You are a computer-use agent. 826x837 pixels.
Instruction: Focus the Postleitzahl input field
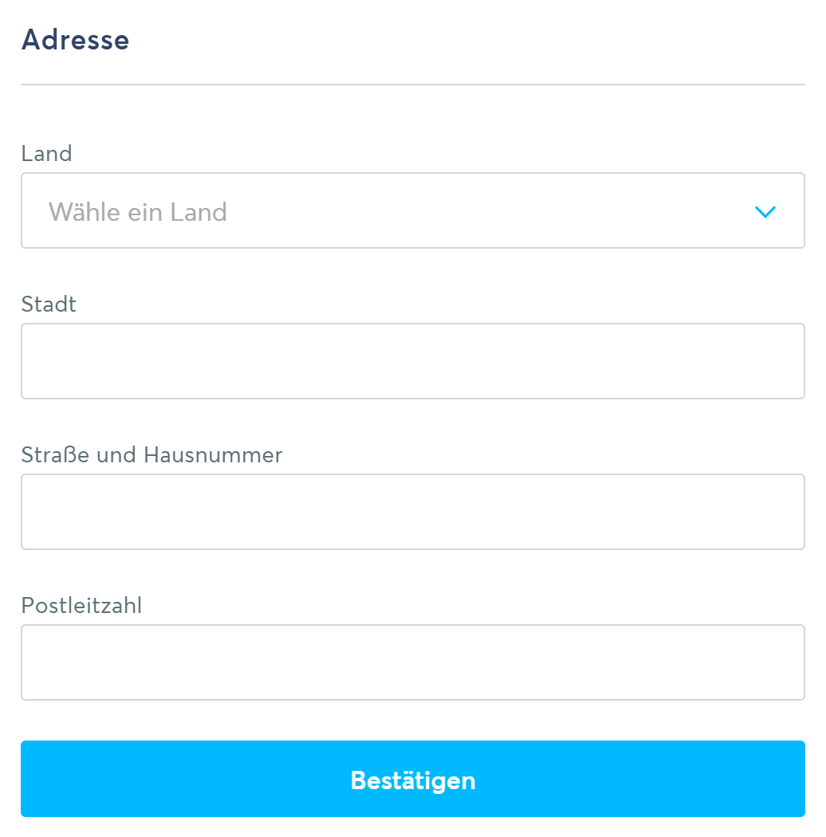pos(412,662)
